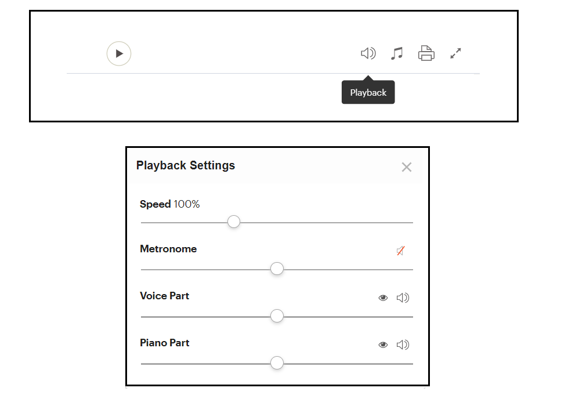This screenshot has height=395, width=579.
Task: Click the Voice Part volume slider handle
Action: pos(277,316)
